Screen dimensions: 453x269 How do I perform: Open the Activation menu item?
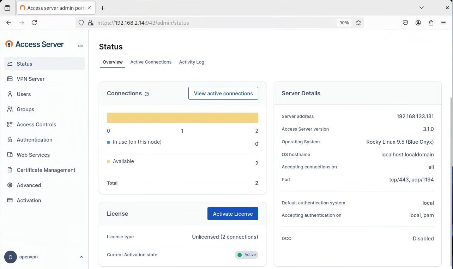44,201
